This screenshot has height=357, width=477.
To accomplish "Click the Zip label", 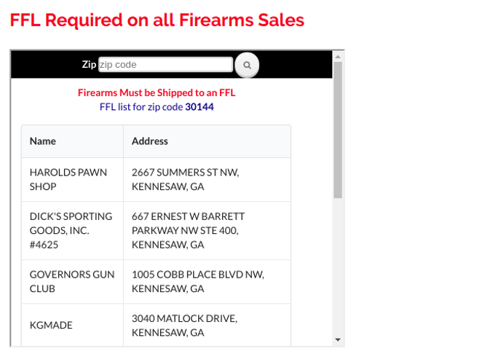I will 89,65.
